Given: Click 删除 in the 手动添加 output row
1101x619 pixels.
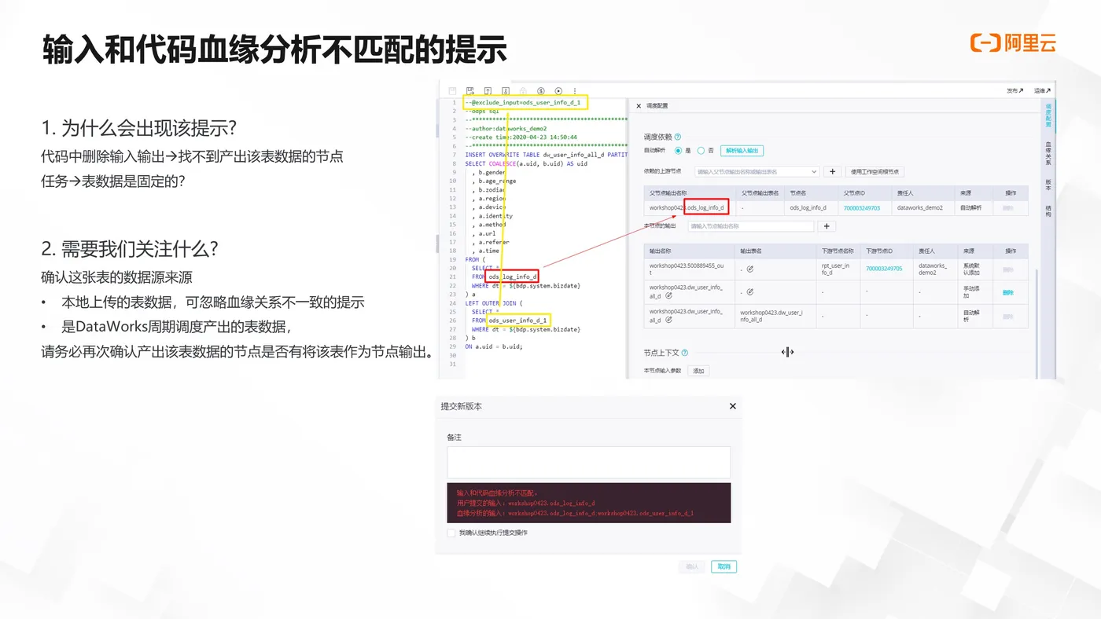Looking at the screenshot, I should click(x=1008, y=291).
